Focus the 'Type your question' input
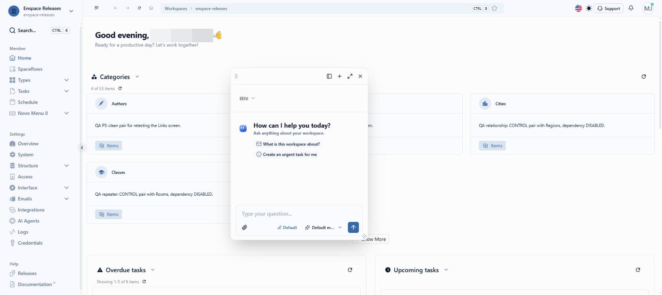This screenshot has height=295, width=662. 299,214
